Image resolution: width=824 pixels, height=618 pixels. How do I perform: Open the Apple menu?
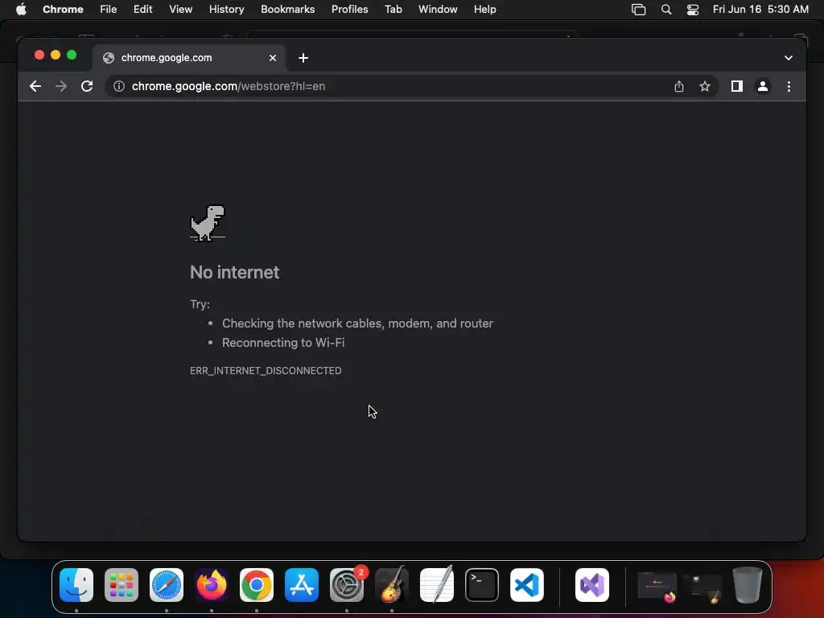coord(21,10)
